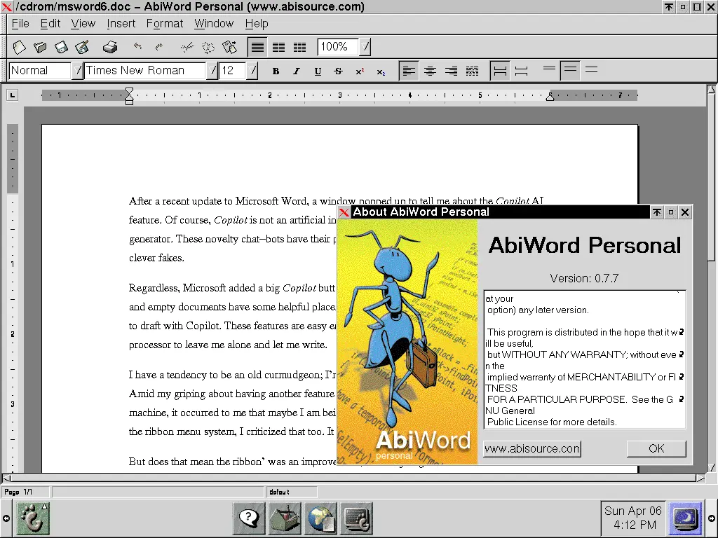Click the Open file folder icon
This screenshot has height=538, width=718.
pyautogui.click(x=40, y=48)
